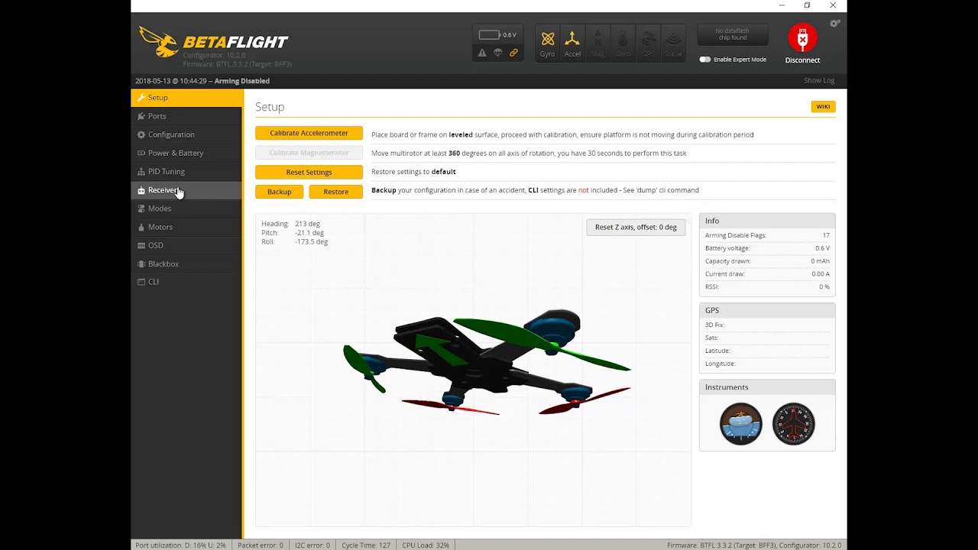Open configurator options gear icon
Screen dimensions: 978x550
pos(835,24)
